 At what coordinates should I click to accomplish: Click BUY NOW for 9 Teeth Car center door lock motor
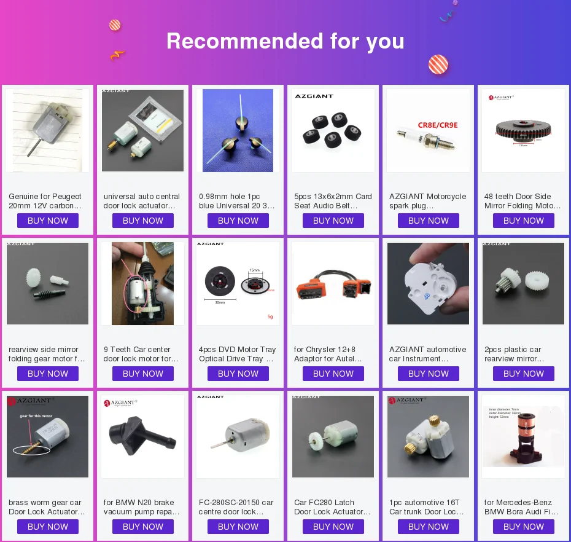[142, 374]
